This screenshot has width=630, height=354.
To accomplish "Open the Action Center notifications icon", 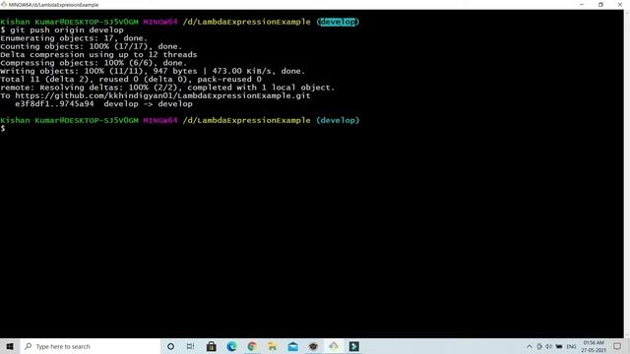I will point(617,346).
